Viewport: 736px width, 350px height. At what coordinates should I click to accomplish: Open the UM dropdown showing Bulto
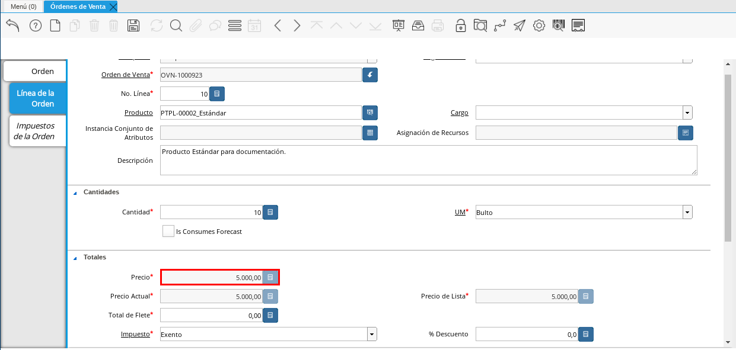(687, 212)
